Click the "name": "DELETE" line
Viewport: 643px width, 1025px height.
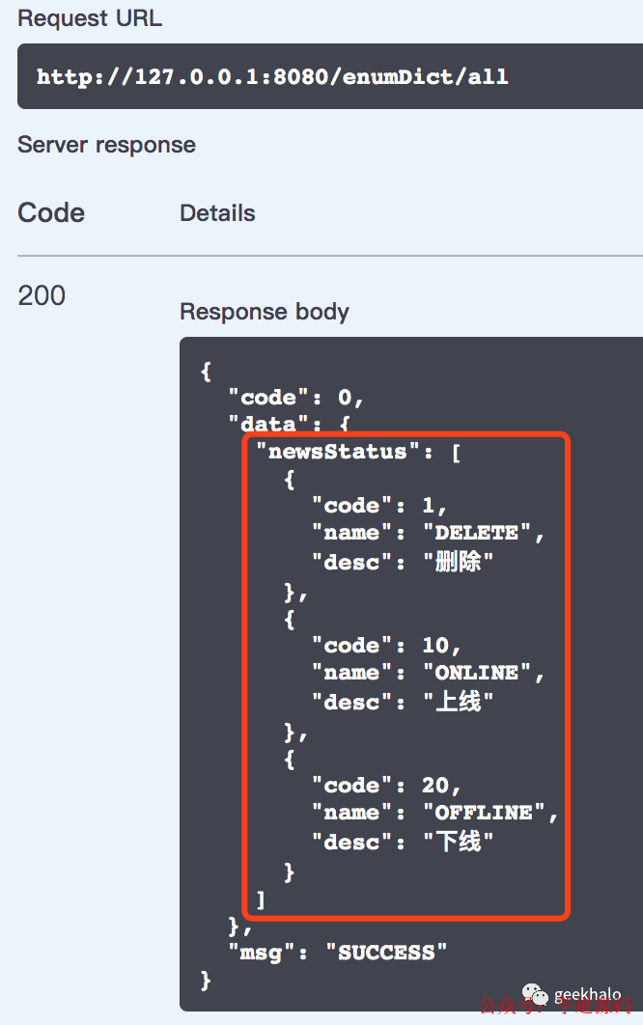coord(428,533)
